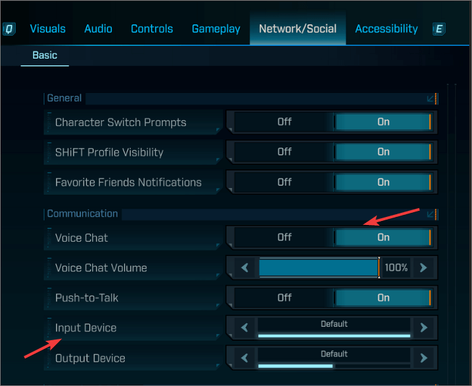Turn Off Character Switch Prompts
Screen dimensions: 472x386
(x=285, y=122)
